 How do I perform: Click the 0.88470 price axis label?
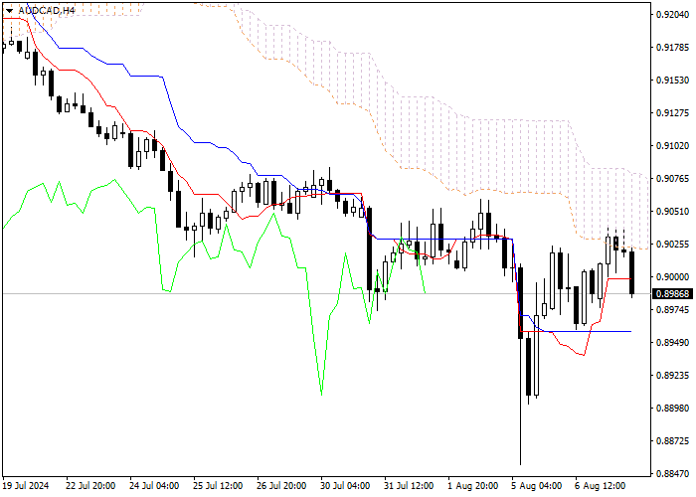tap(672, 474)
